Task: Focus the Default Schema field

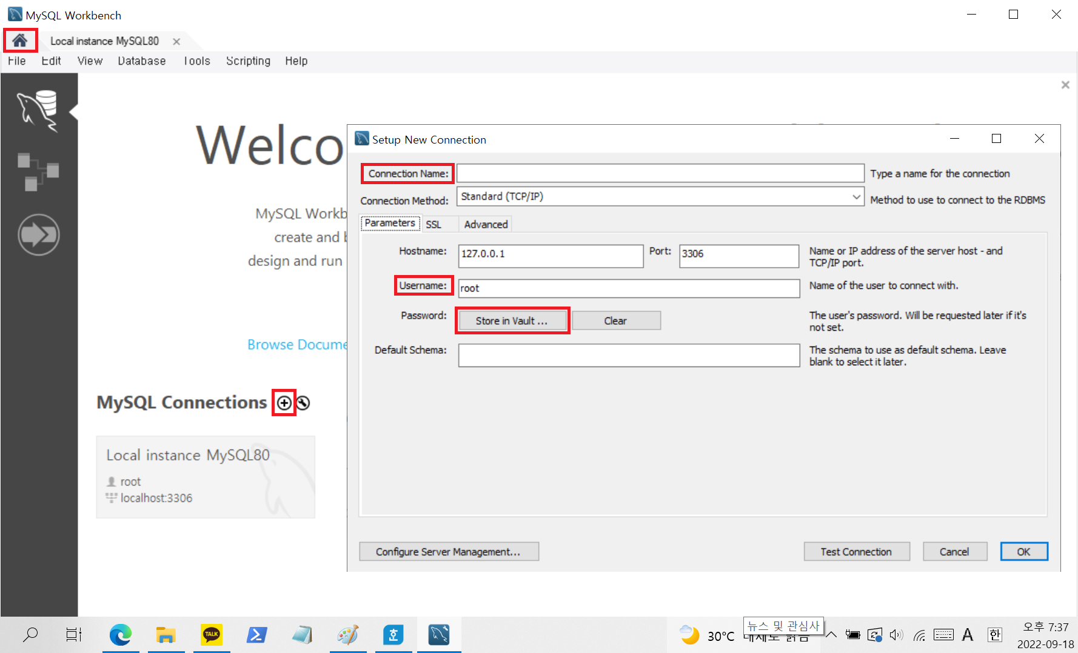Action: pyautogui.click(x=629, y=356)
